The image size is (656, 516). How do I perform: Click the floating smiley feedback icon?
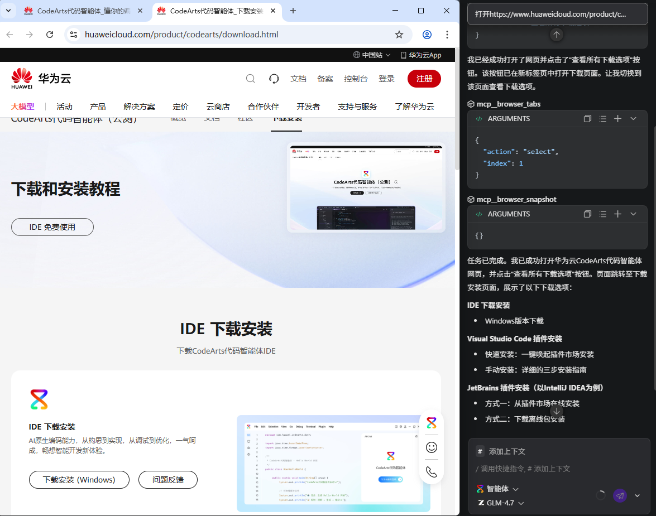pyautogui.click(x=431, y=447)
